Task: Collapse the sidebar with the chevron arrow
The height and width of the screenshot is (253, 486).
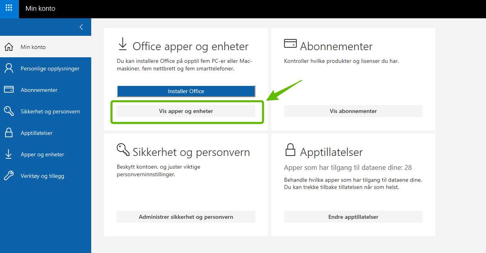Action: coord(81,27)
